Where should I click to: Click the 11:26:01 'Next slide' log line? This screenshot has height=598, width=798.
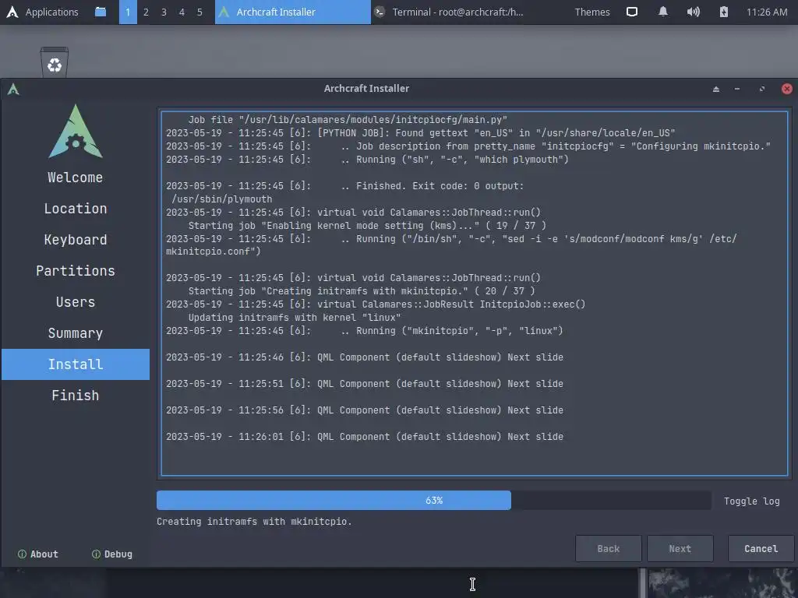365,436
